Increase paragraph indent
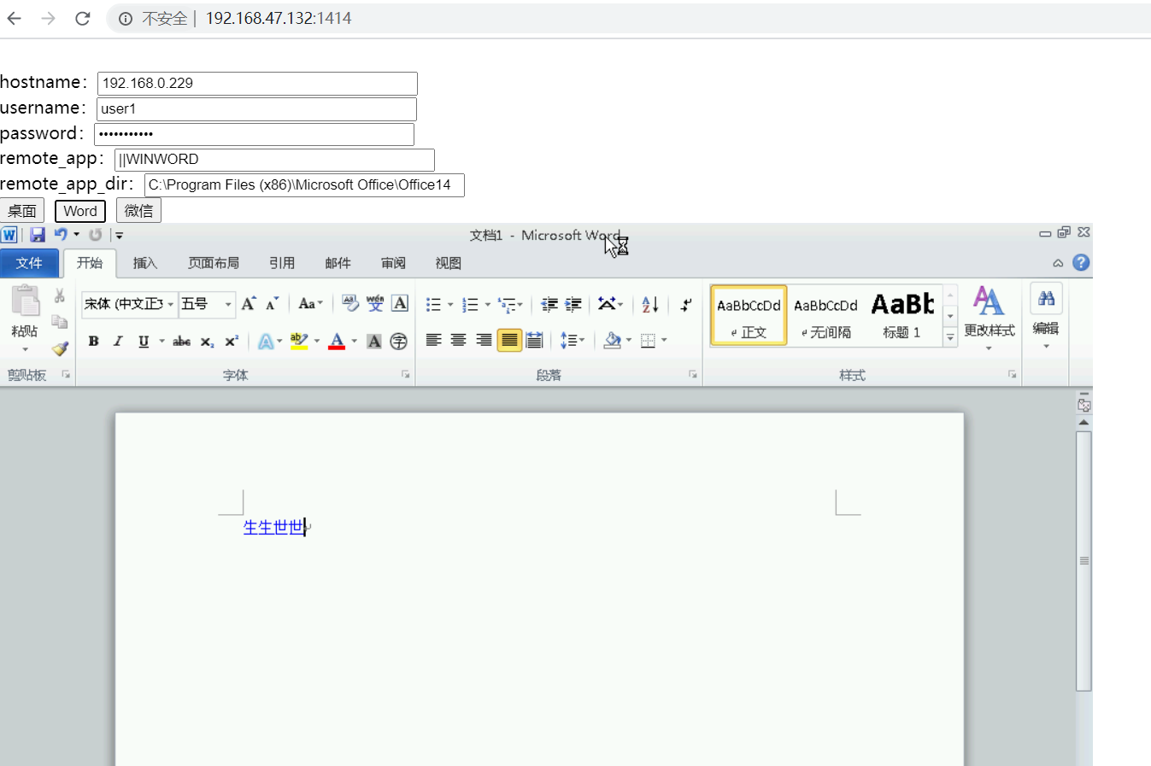 pos(573,304)
